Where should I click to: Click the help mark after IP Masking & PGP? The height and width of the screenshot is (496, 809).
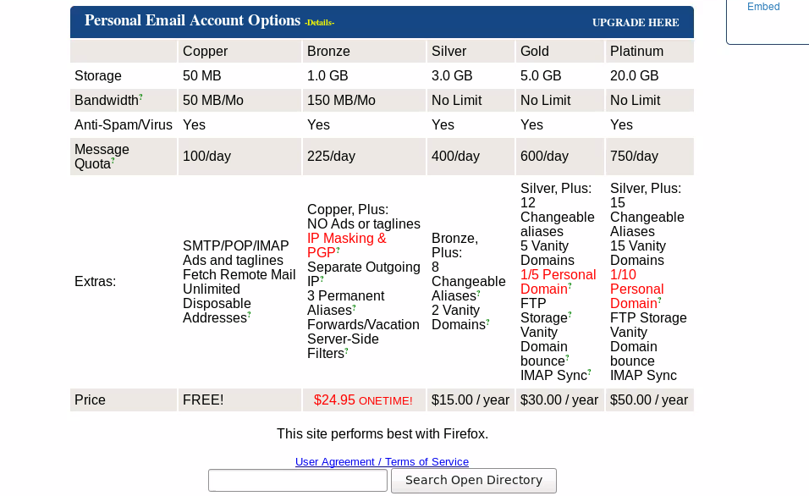click(x=338, y=249)
